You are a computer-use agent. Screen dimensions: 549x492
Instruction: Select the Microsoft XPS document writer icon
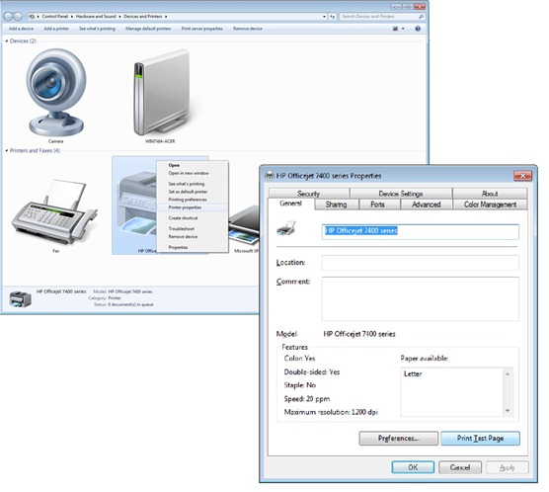click(244, 226)
